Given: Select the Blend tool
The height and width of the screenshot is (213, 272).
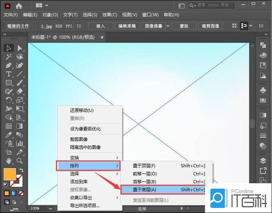Looking at the screenshot, I should 20,135.
